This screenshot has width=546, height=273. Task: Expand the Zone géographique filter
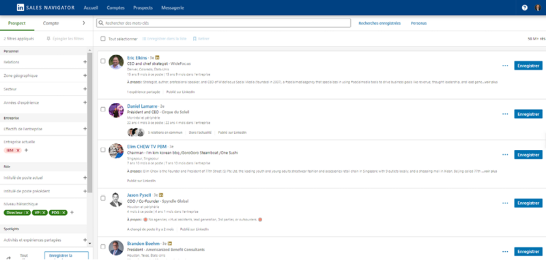(85, 75)
